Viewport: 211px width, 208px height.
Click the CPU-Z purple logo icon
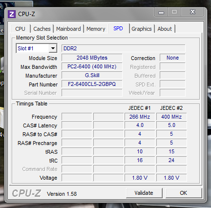click(x=12, y=14)
